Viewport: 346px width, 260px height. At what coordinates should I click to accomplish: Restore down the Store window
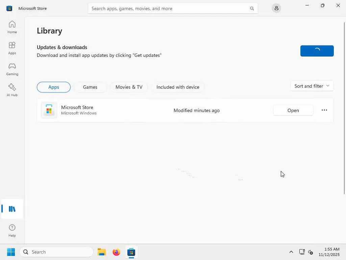tap(323, 5)
